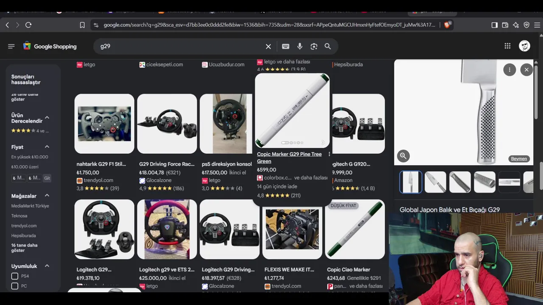
Task: Open more options in the knife preview panel
Action: [509, 70]
